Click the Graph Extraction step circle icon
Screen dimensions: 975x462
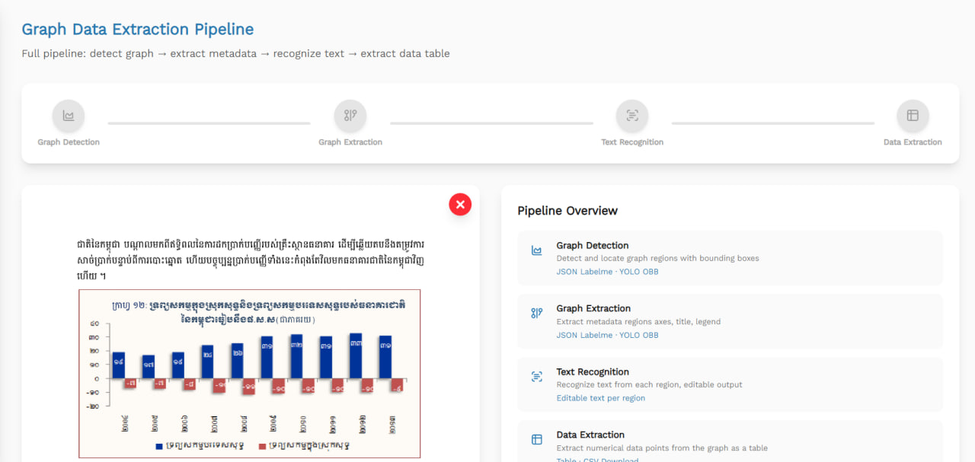(350, 116)
